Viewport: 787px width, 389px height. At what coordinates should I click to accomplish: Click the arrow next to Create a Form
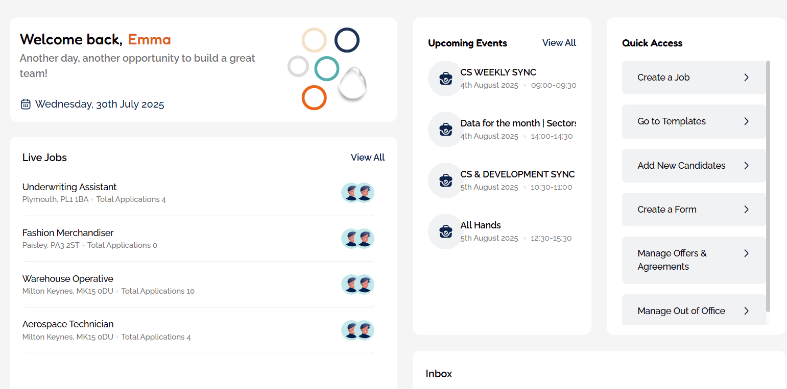click(x=746, y=210)
